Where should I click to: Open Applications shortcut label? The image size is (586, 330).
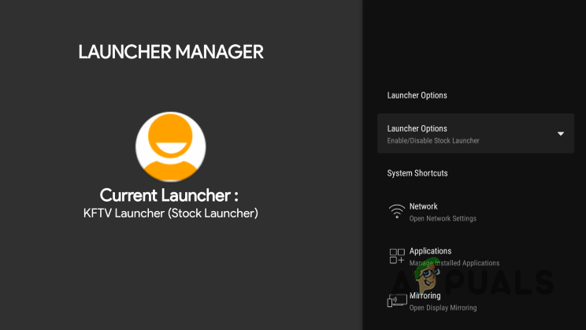pyautogui.click(x=430, y=250)
